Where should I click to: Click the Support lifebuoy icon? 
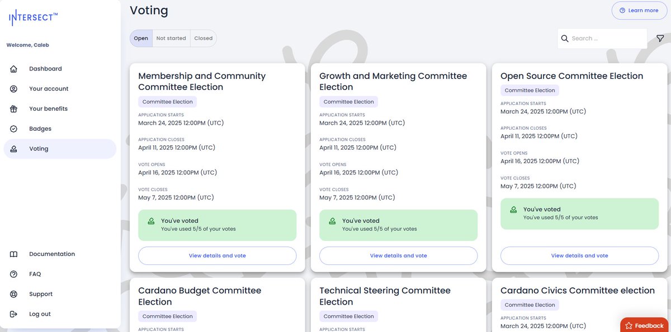coord(14,295)
